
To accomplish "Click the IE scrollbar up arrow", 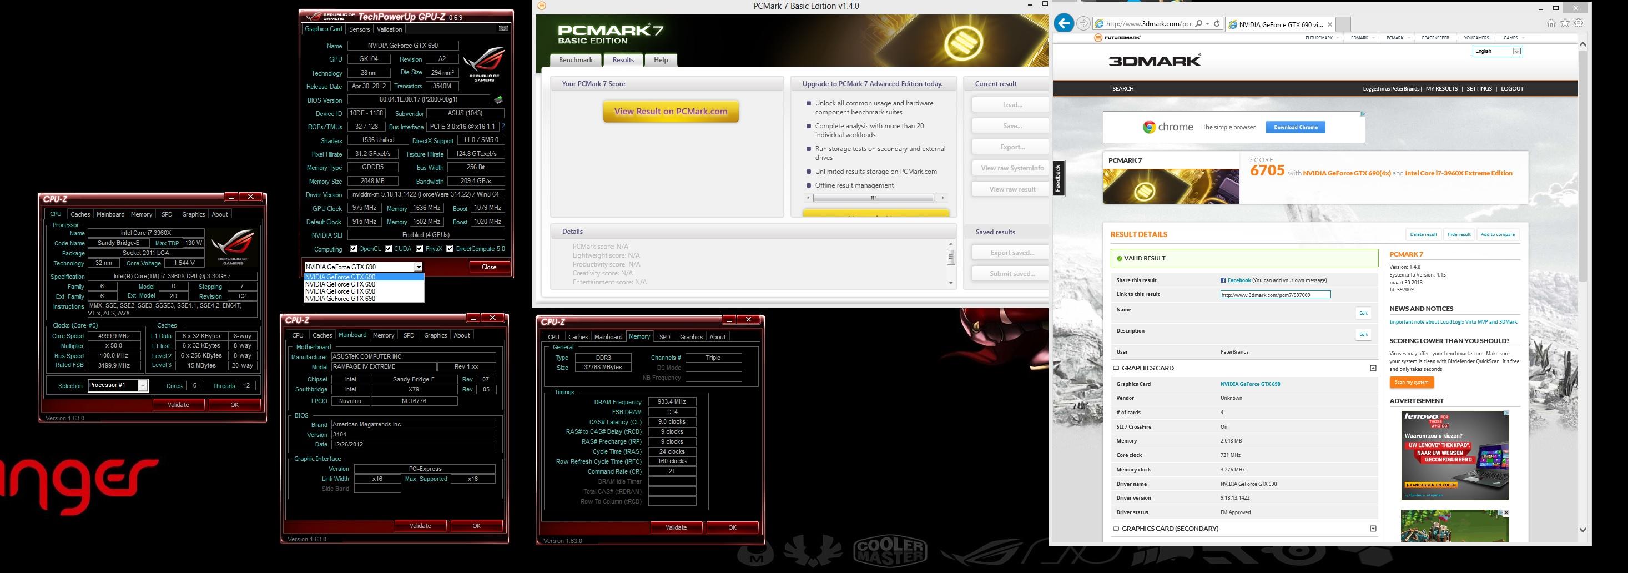I will point(1582,44).
